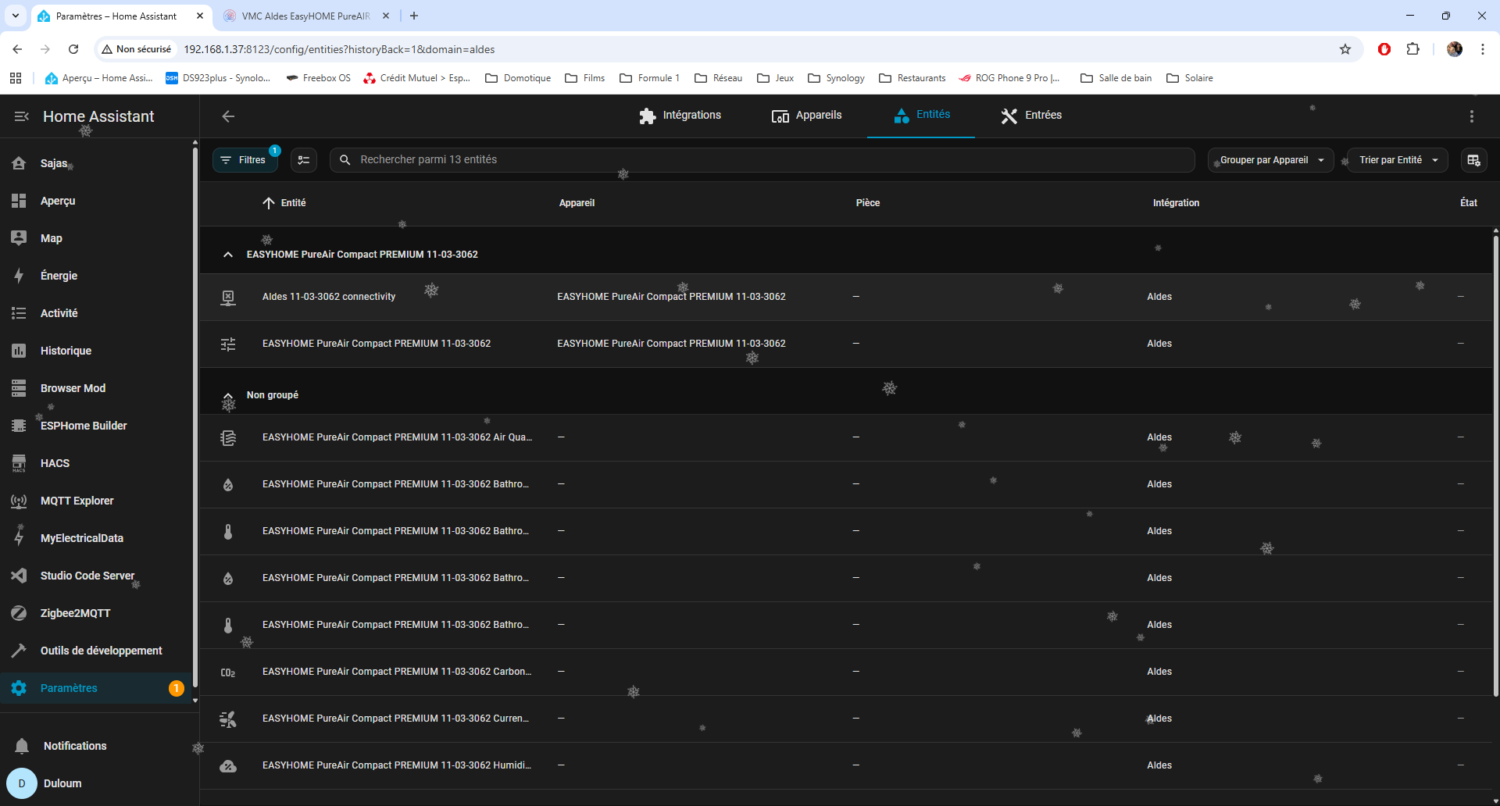Viewport: 1500px width, 806px height.
Task: Open the Freebox OS bookmark
Action: [x=318, y=78]
